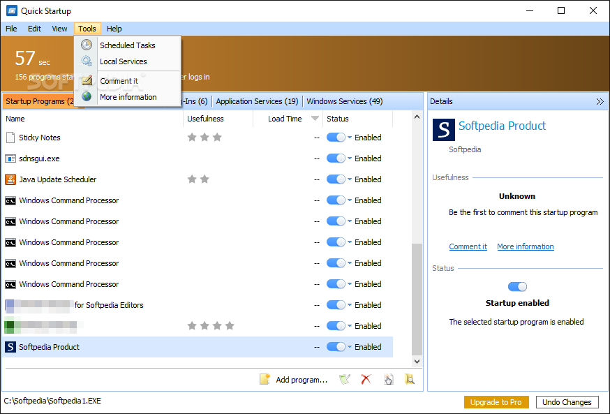Click the edit startup entry pencil icon
This screenshot has height=414, width=610.
[344, 379]
